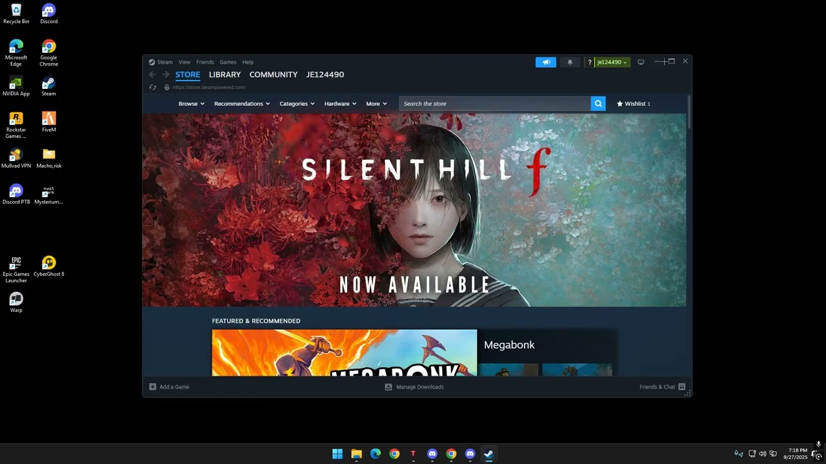Open Google Chrome desktop shortcut
This screenshot has width=826, height=464.
pos(48,52)
